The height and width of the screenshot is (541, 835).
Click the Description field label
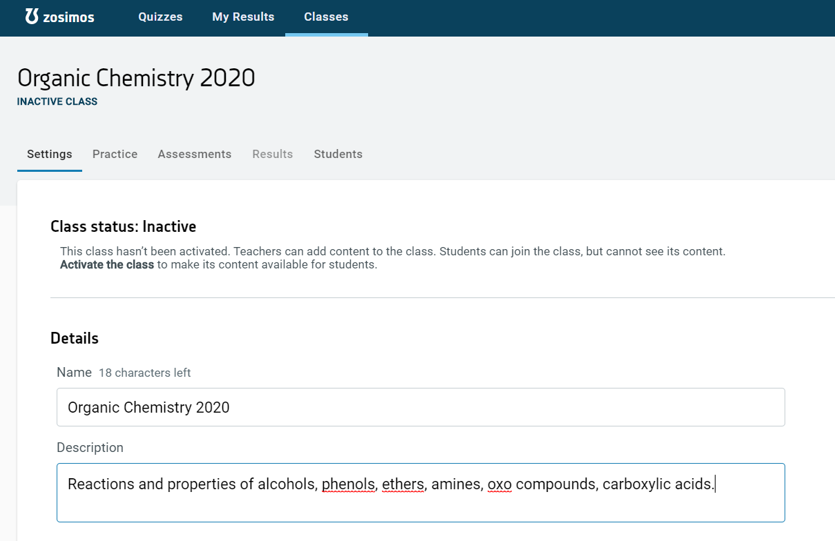pos(90,447)
